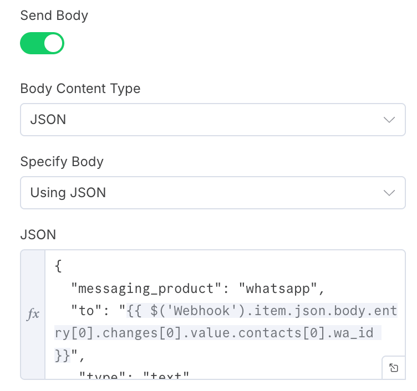Click the chevron arrow beside Using JSON
Image resolution: width=417 pixels, height=391 pixels.
(389, 193)
